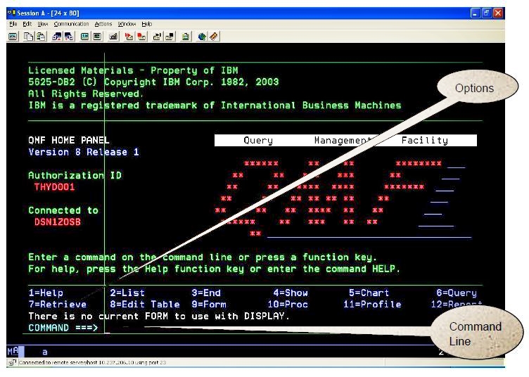Open the File menu
This screenshot has height=377, width=529.
(x=13, y=24)
